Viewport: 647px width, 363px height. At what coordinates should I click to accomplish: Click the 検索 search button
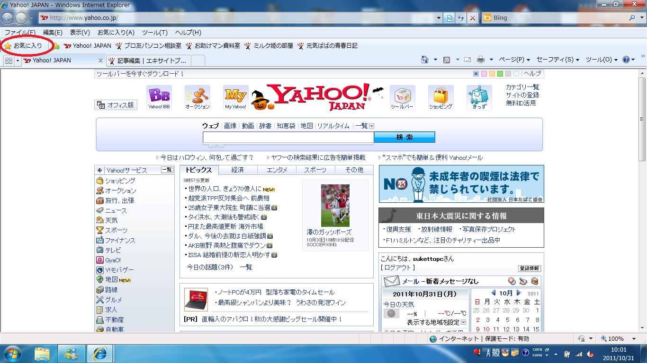(404, 137)
